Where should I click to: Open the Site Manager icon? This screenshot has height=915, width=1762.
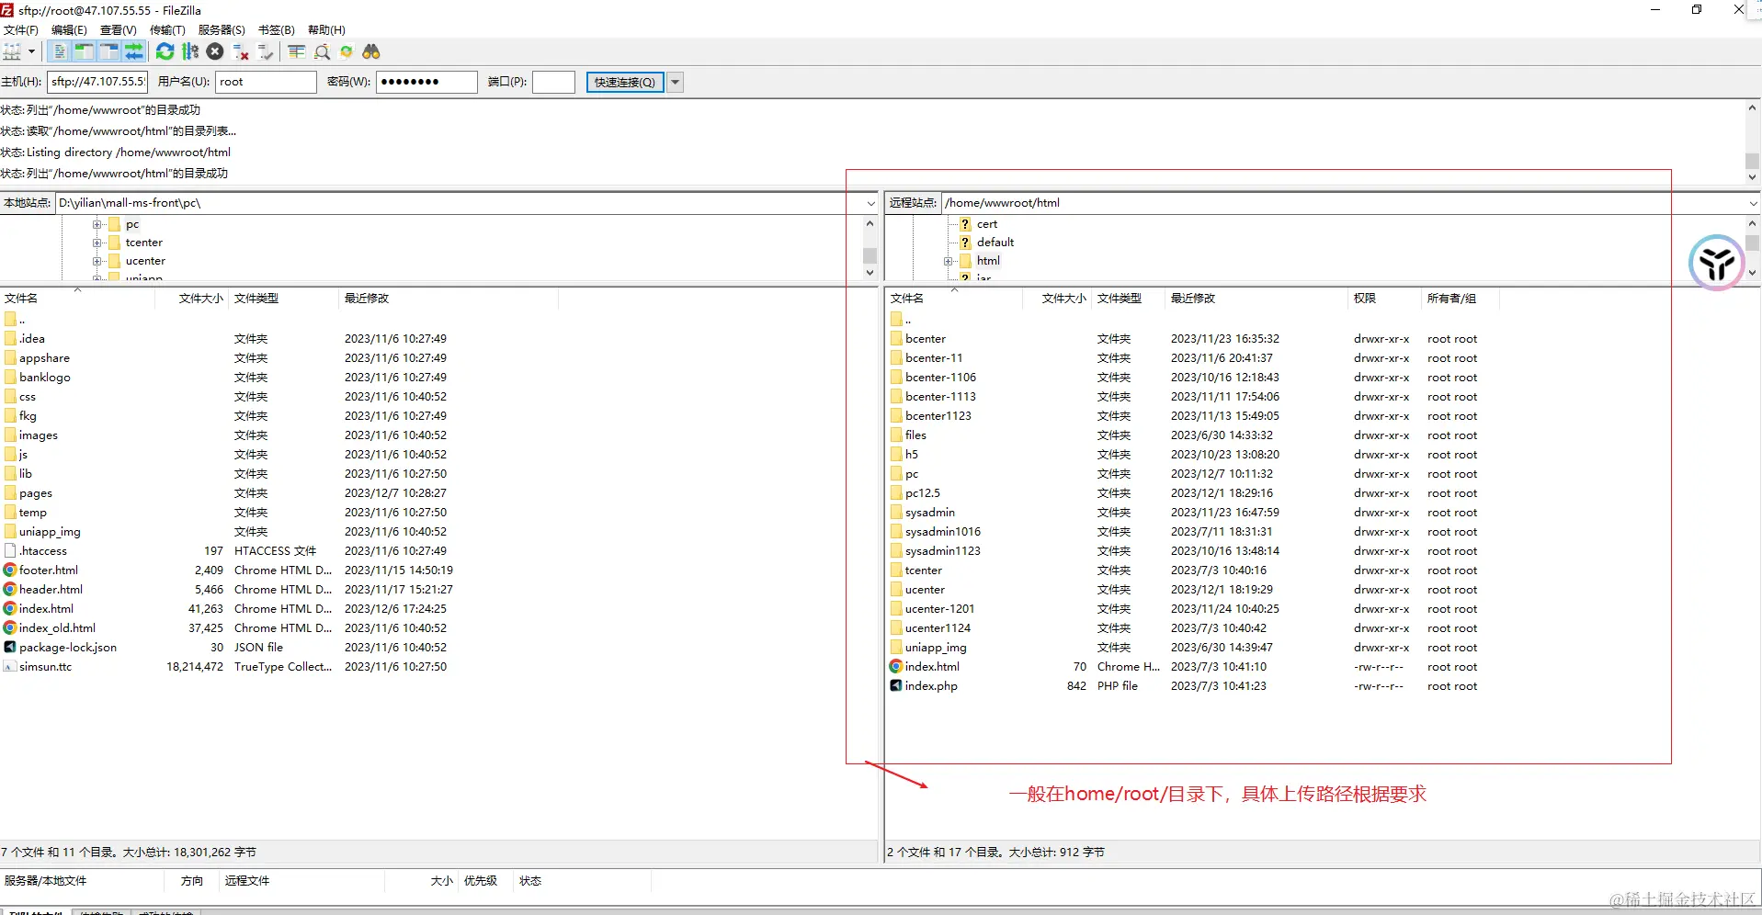[12, 51]
